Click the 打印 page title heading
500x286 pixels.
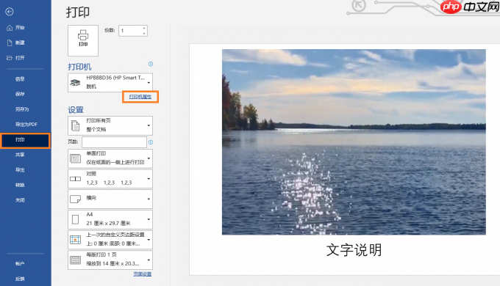coord(78,12)
